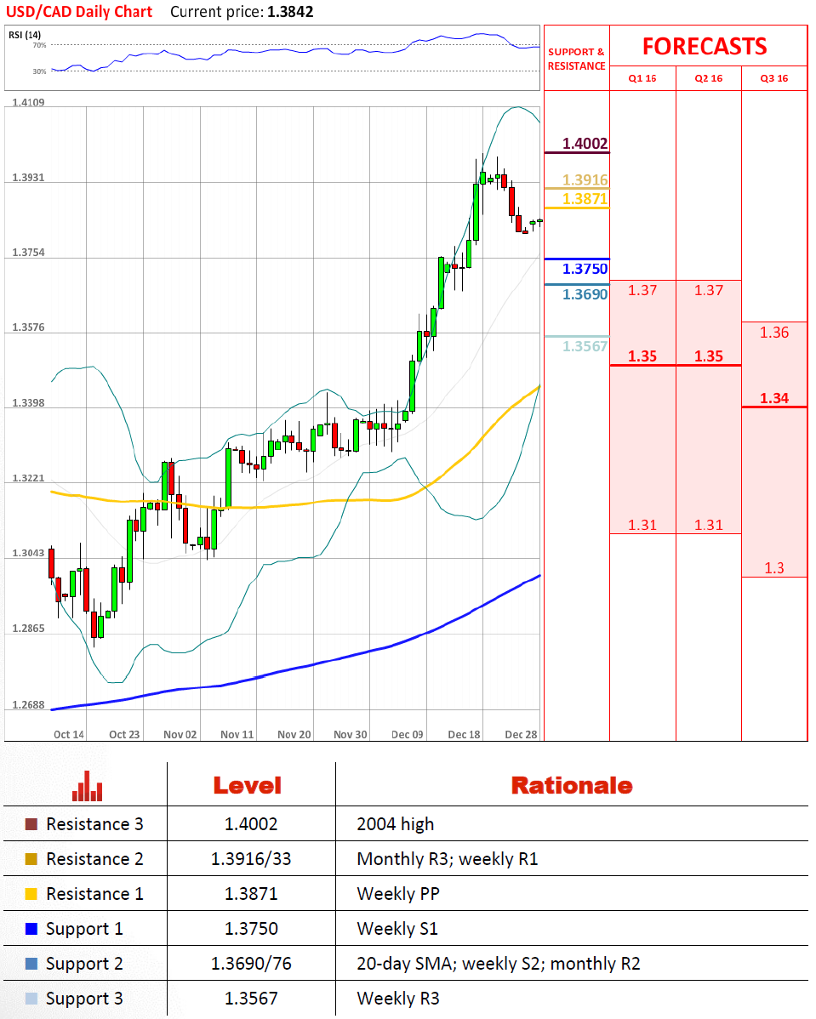816x1019 pixels.
Task: Click the Nov 30 date axis label
Action: [x=351, y=734]
